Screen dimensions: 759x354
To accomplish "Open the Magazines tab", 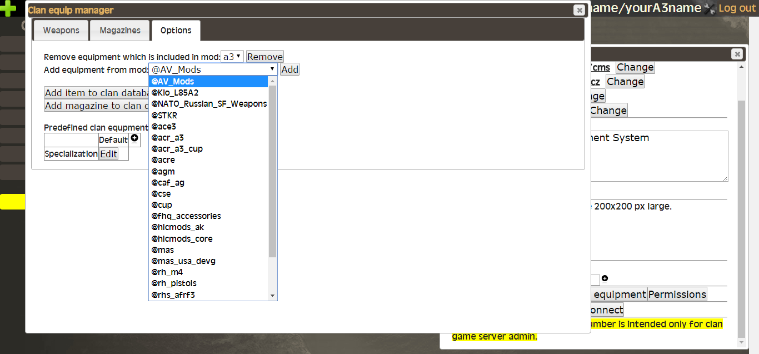I will (120, 31).
